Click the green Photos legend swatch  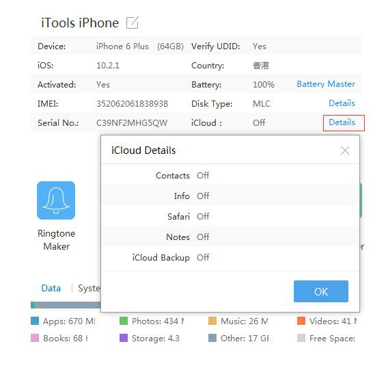point(124,321)
